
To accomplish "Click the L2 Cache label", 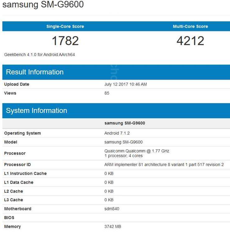I will 13,191.
